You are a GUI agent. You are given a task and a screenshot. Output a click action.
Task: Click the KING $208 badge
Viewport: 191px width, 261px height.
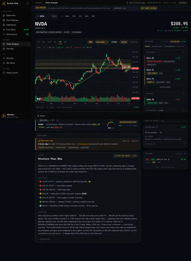coord(175,42)
